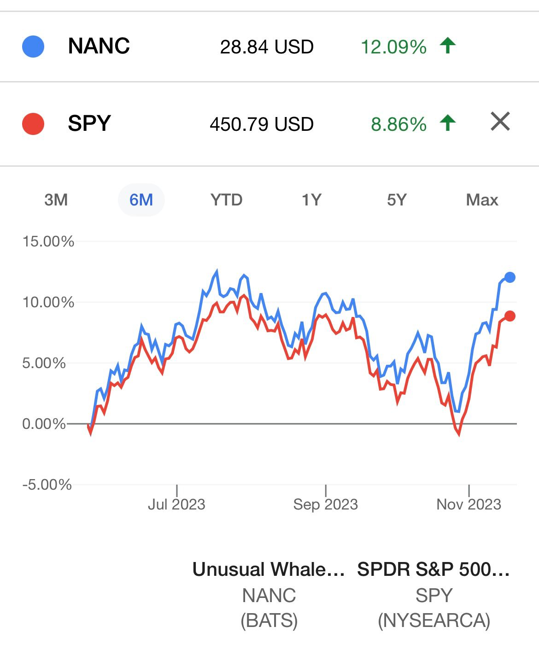Screen dimensions: 539x650
Task: Click SPY 8.86% change value
Action: coord(398,124)
